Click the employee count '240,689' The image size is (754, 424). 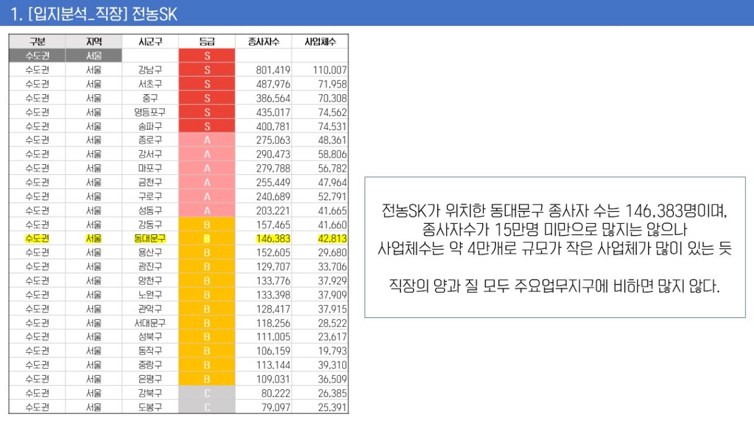point(273,196)
